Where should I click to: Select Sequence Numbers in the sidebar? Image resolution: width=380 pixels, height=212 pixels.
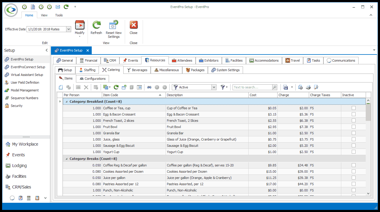click(26, 98)
